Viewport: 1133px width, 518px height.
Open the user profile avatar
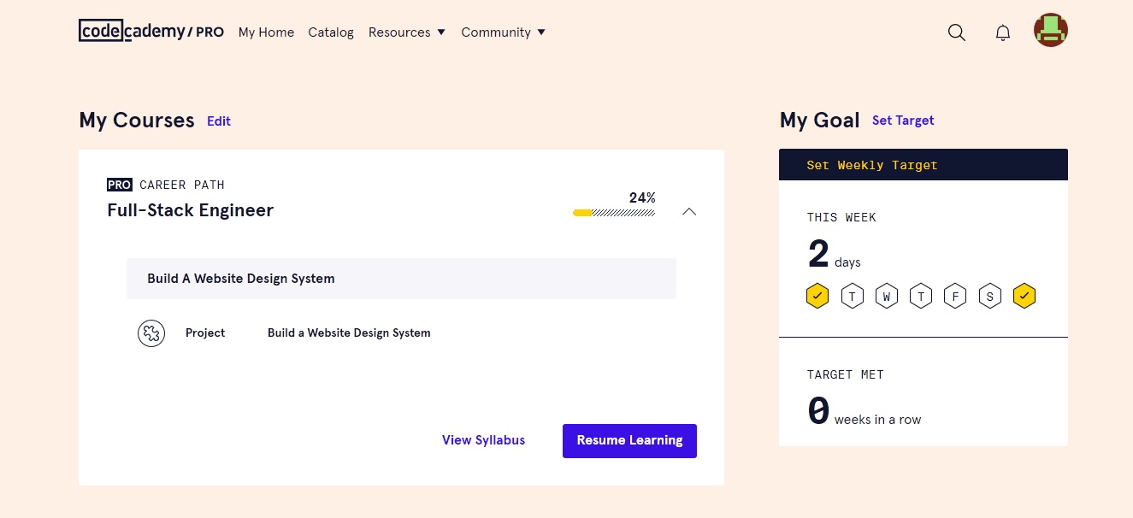1051,31
